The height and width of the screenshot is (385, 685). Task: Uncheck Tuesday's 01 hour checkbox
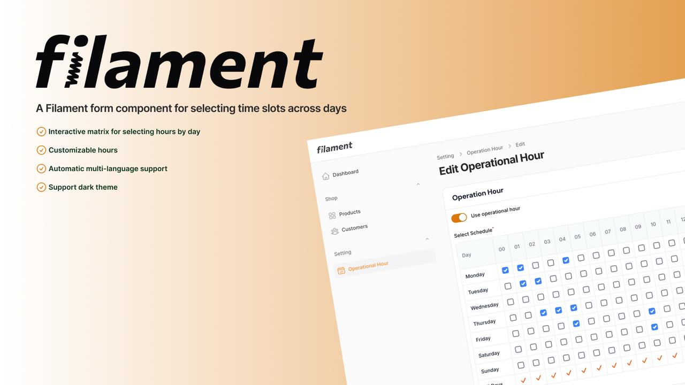tap(523, 283)
